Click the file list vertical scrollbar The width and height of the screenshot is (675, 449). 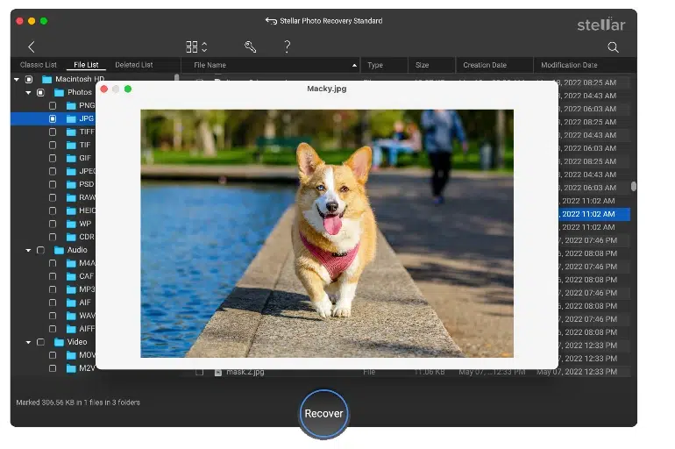634,187
